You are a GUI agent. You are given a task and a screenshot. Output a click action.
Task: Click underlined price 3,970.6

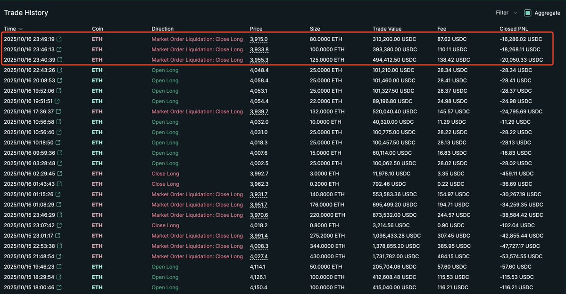pos(258,215)
